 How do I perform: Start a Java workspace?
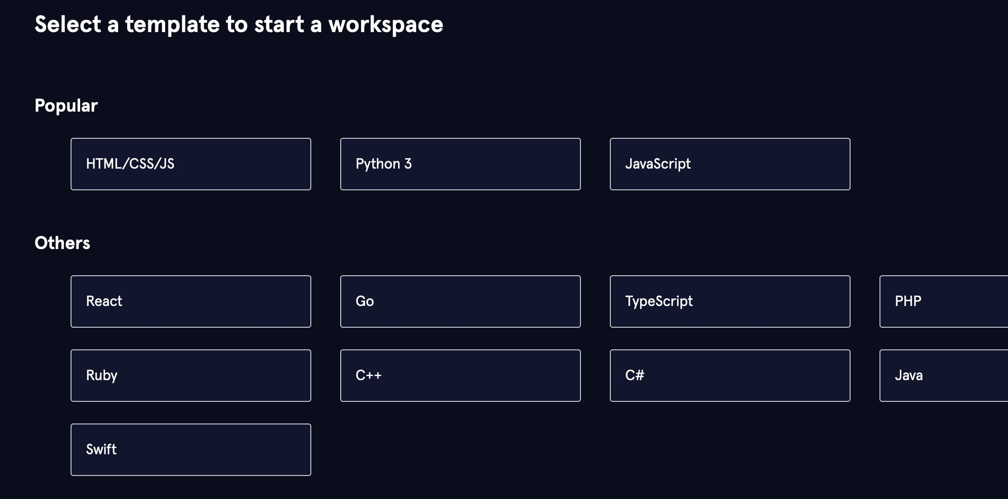coord(943,376)
